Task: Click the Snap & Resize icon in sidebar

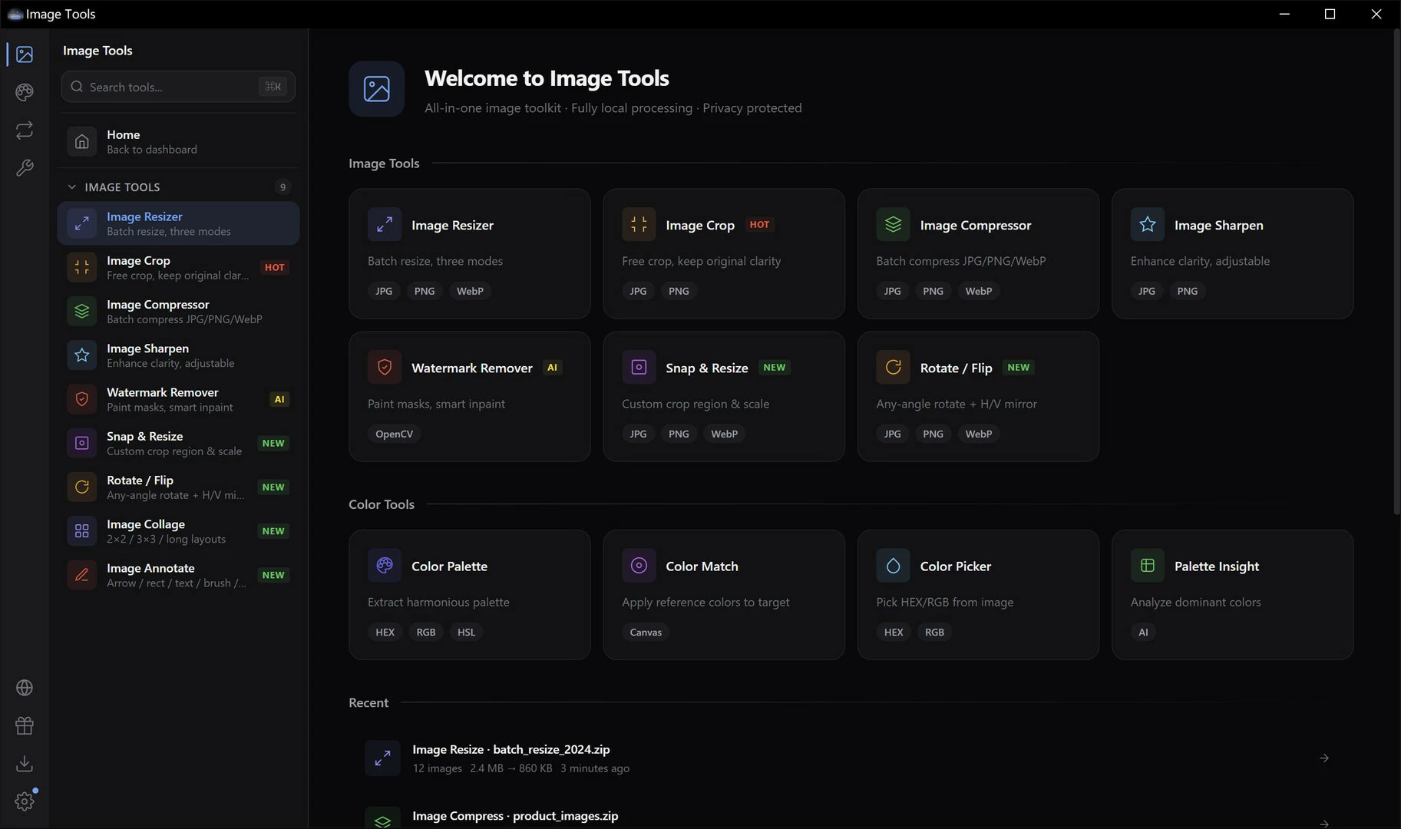Action: coord(82,443)
